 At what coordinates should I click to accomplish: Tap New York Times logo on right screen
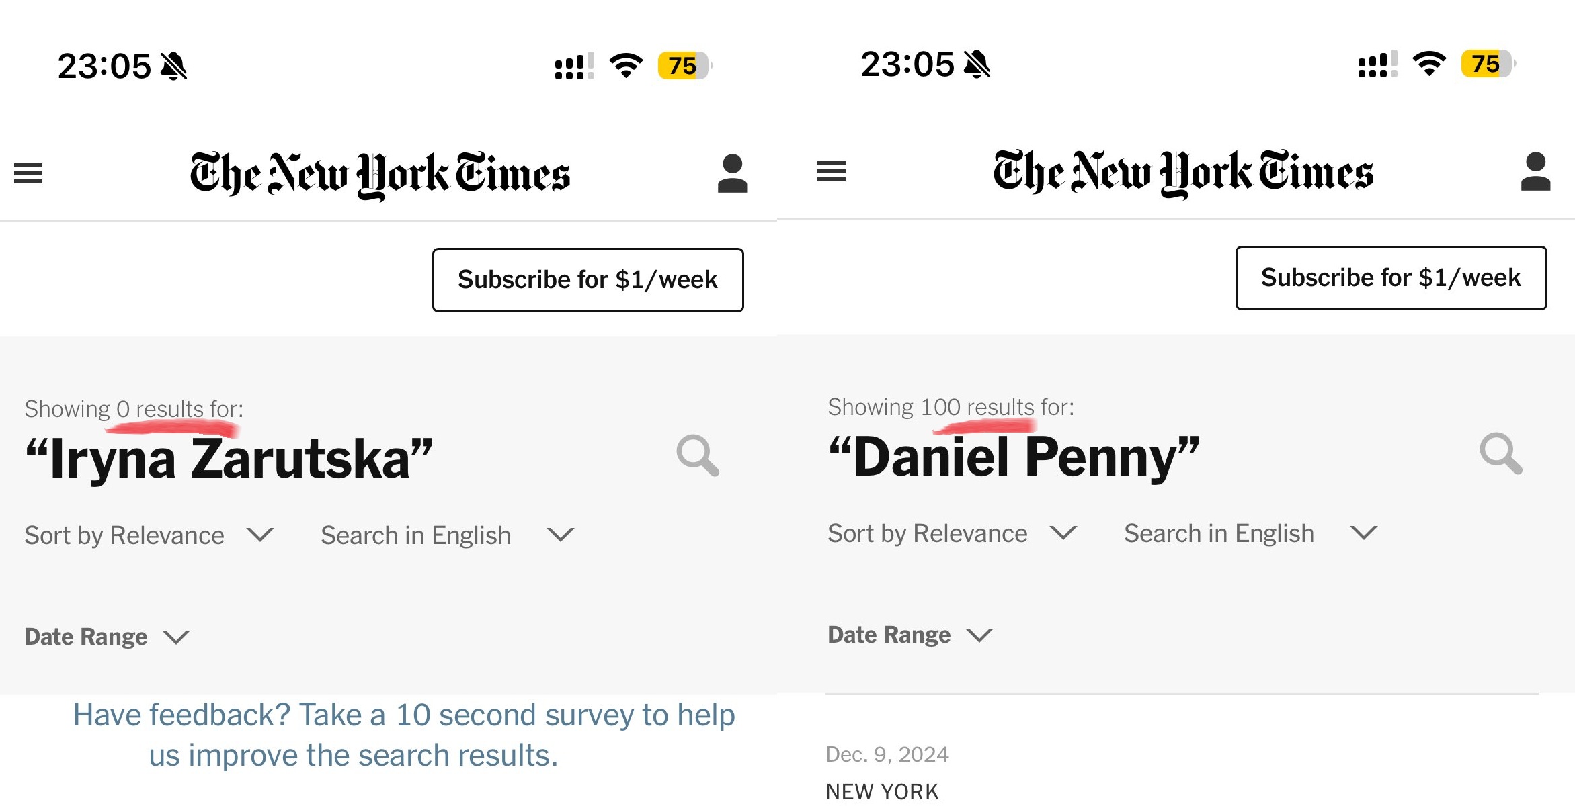pos(1183,172)
